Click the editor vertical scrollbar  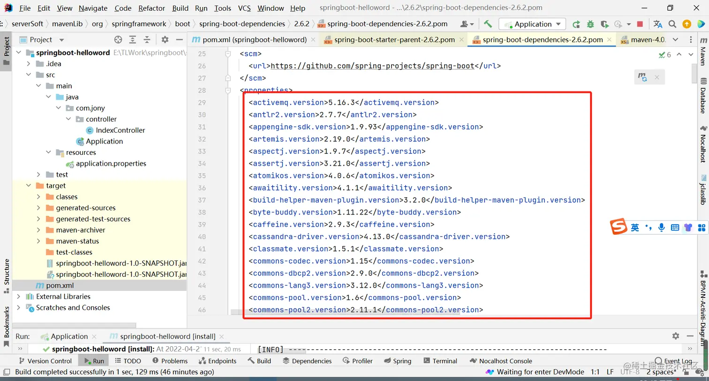click(695, 74)
